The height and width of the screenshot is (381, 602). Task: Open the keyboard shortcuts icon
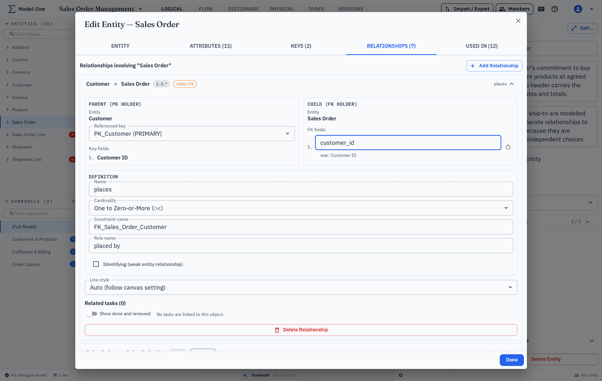[541, 9]
